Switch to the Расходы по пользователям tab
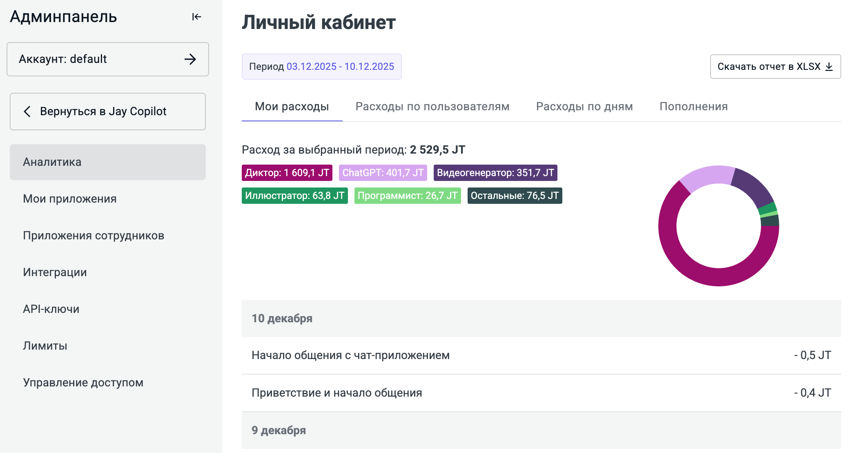858x453 pixels. [432, 107]
